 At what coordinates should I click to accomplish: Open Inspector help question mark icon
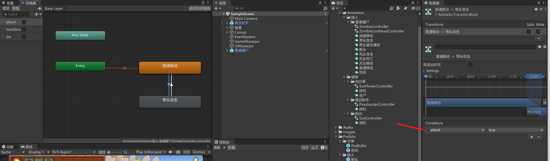[536, 9]
